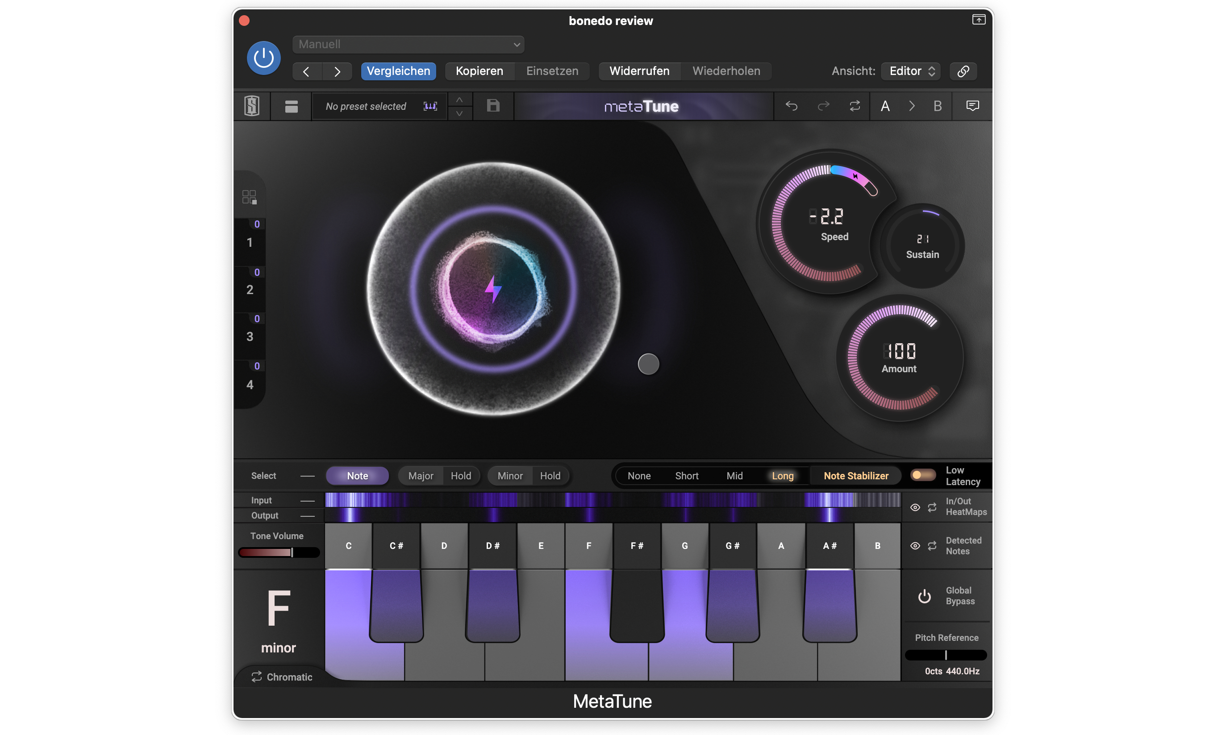Toggle the Low Latency switch

pyautogui.click(x=923, y=475)
